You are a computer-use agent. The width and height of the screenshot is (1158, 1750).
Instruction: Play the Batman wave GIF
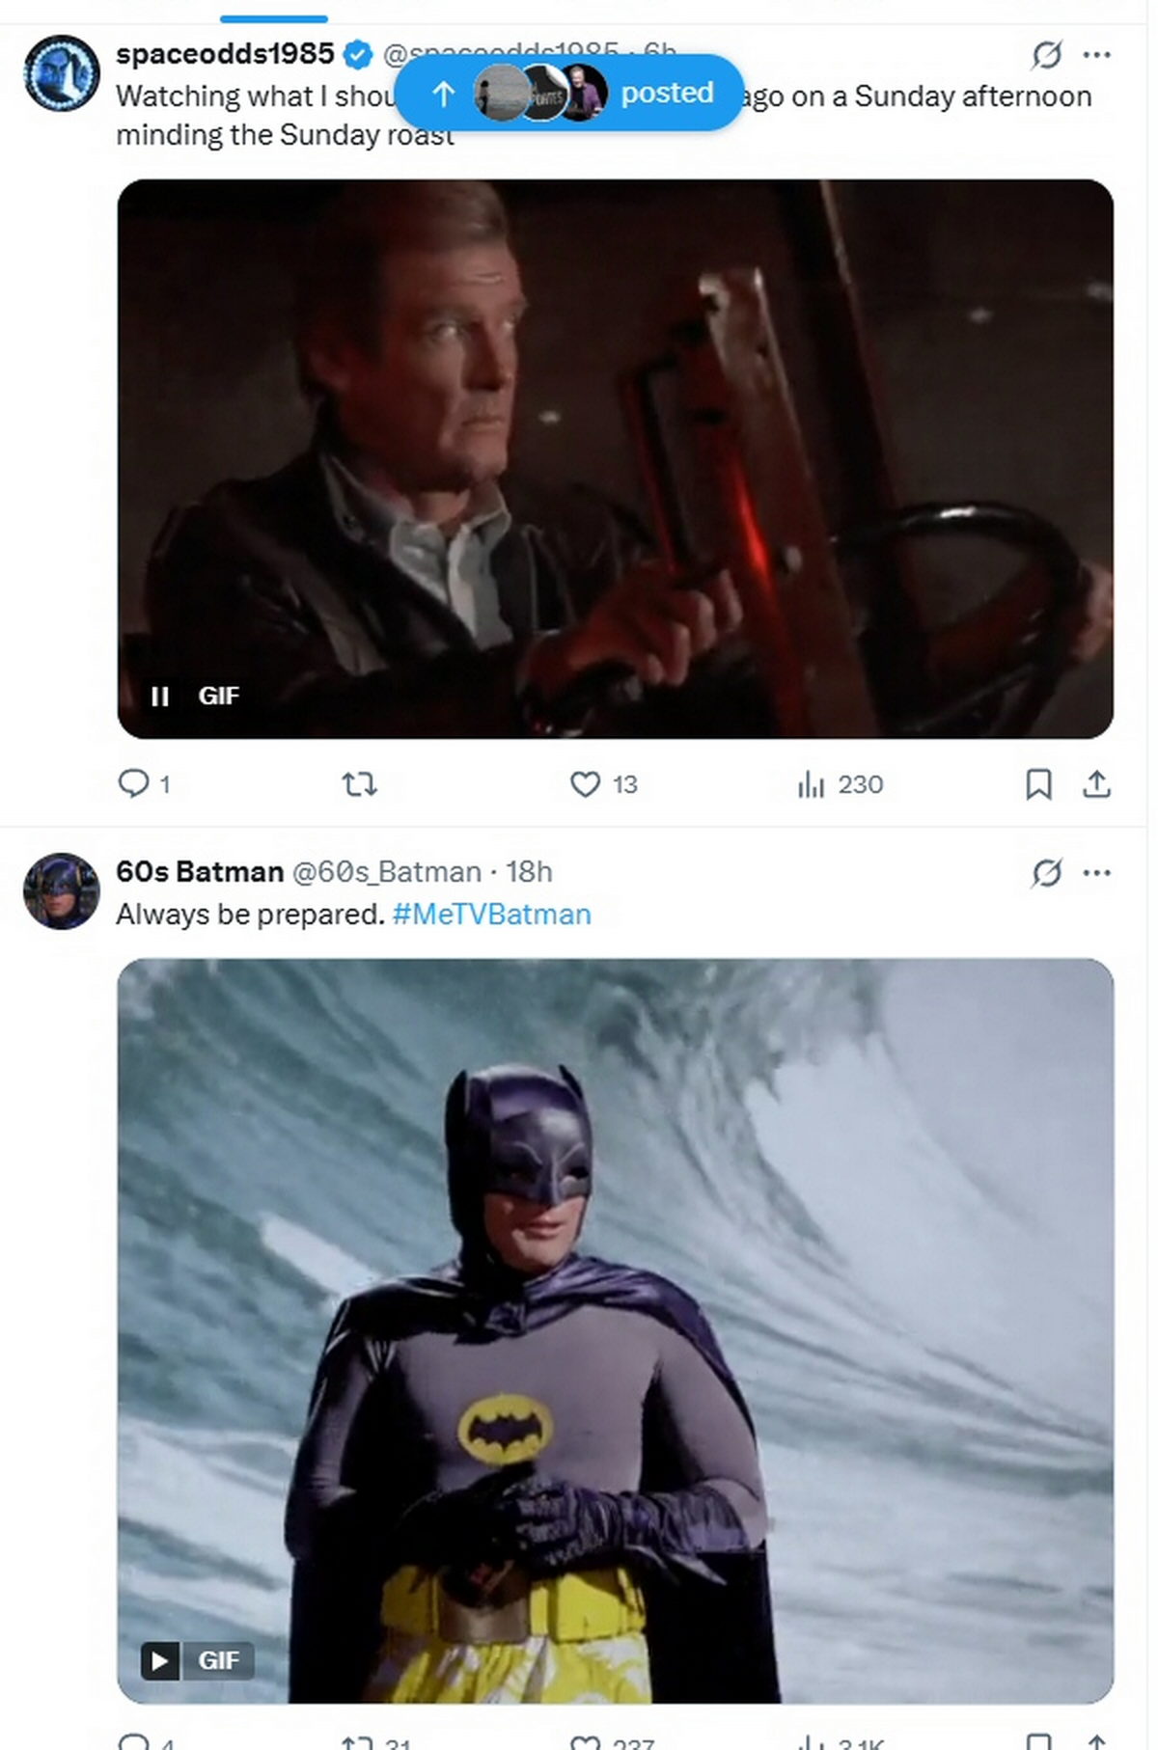click(160, 1660)
